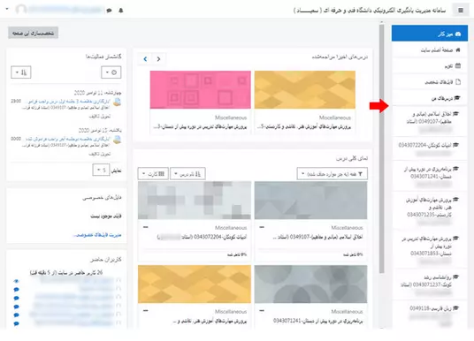Go to صفحه اصلی سایت site home
This screenshot has height=341, width=474.
430,49
